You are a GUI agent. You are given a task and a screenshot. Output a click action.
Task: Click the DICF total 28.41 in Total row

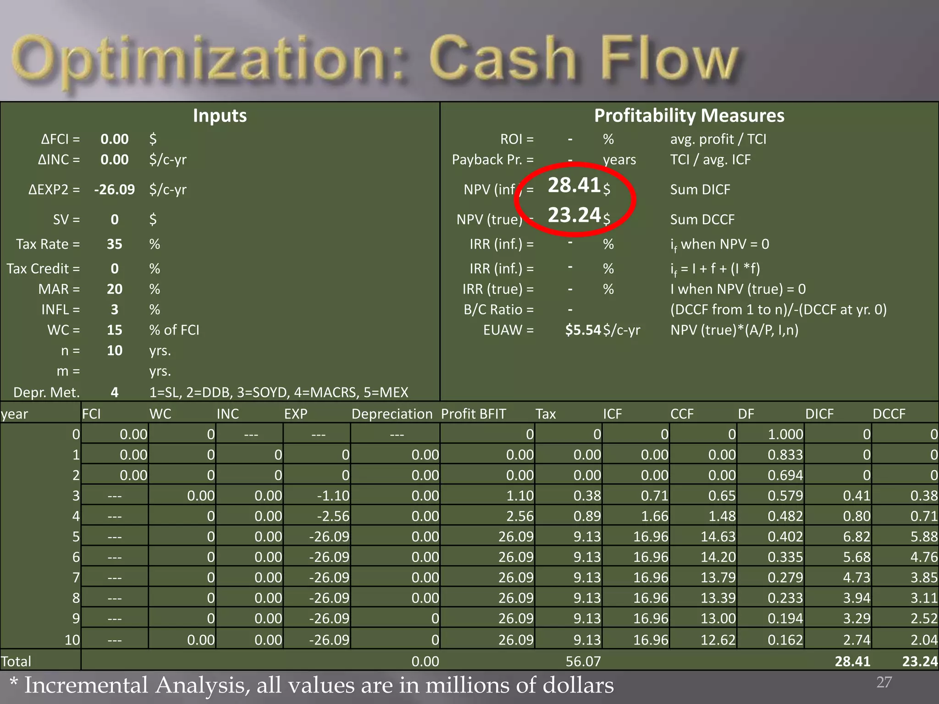(x=852, y=661)
